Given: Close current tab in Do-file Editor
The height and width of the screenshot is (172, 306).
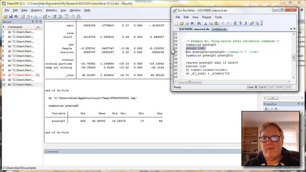Looking at the screenshot, I should pos(295,29).
